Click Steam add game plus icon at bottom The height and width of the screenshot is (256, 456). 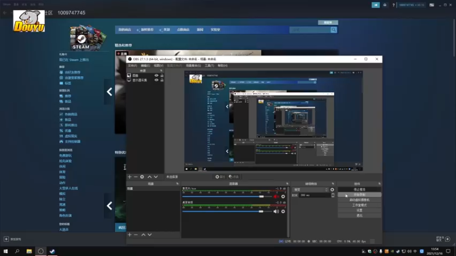click(6, 239)
